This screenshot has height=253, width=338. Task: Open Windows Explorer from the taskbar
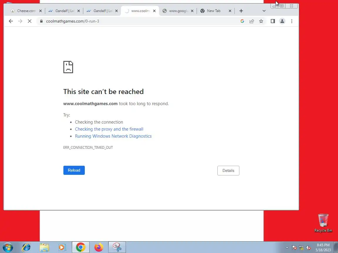[x=44, y=247]
